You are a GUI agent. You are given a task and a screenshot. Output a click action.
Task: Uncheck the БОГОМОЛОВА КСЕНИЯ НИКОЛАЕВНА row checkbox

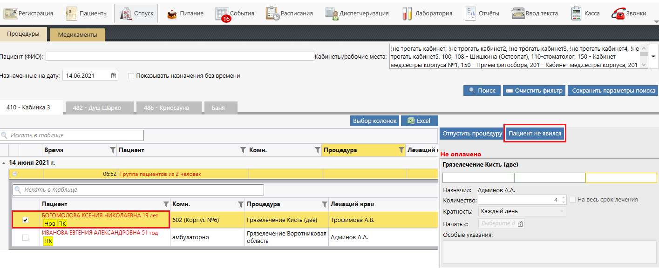[26, 220]
